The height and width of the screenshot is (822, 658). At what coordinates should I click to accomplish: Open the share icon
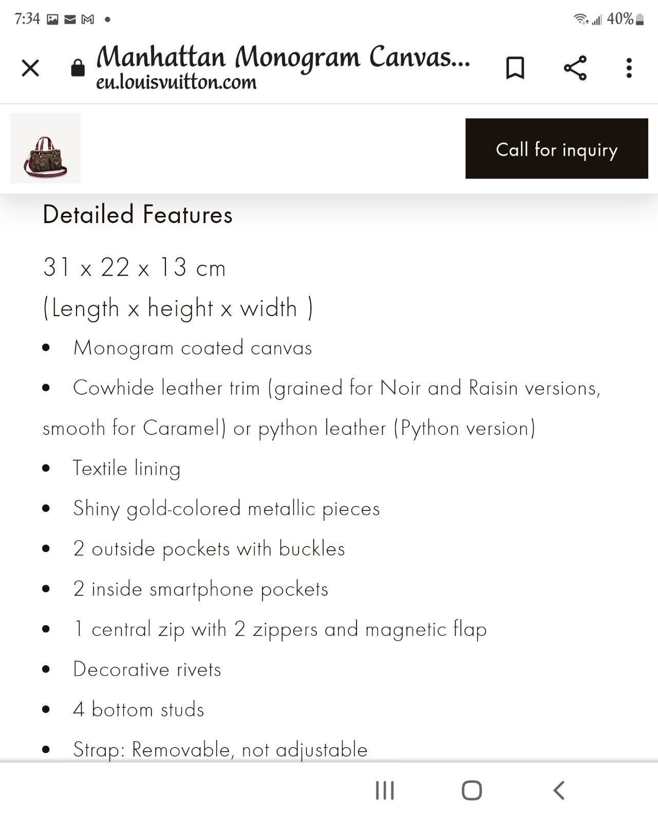[575, 68]
